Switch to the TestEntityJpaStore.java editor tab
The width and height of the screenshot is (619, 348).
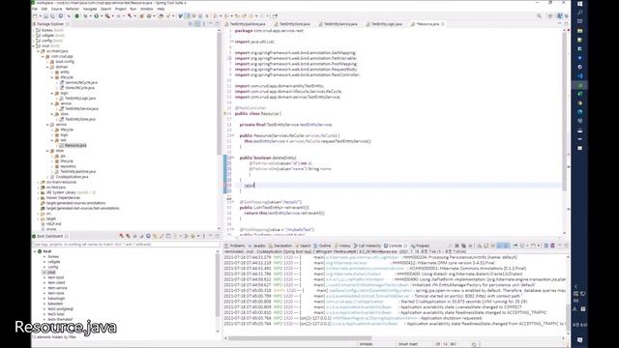[248, 24]
